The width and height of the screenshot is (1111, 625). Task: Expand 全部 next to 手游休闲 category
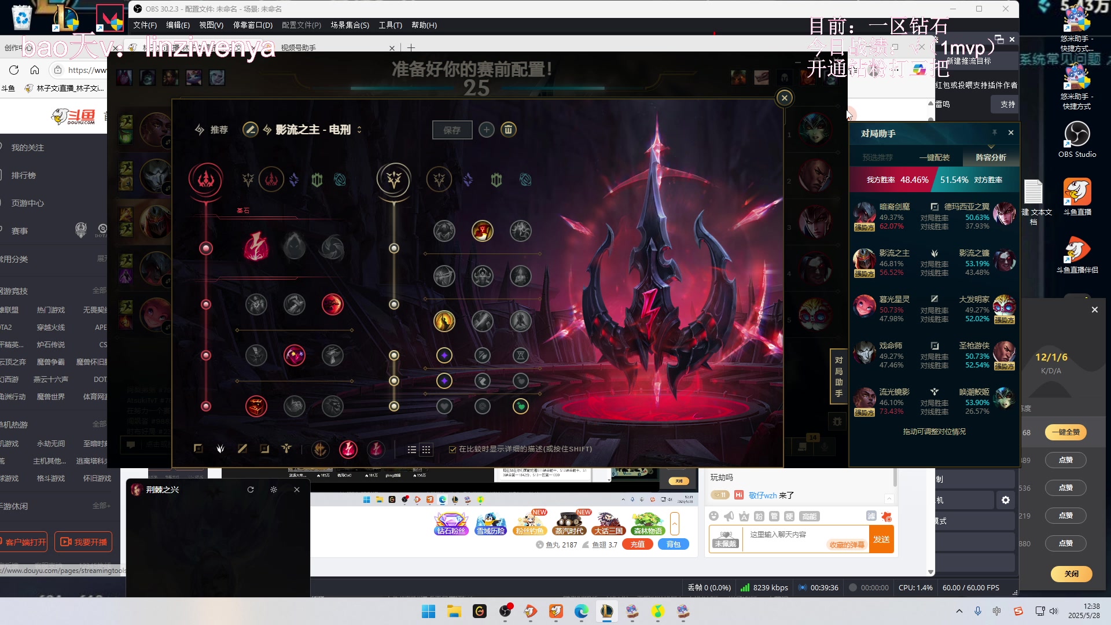click(x=101, y=506)
